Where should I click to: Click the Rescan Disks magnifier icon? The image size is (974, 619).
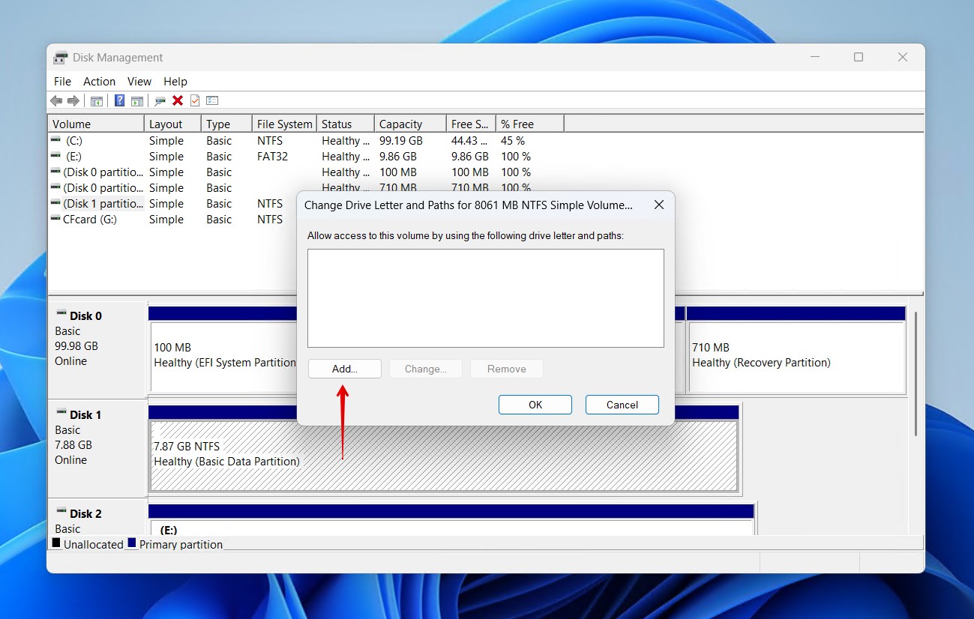[159, 100]
